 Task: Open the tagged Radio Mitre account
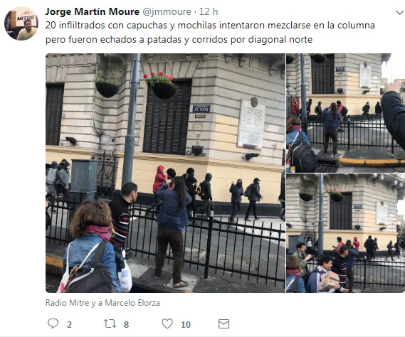(x=67, y=303)
